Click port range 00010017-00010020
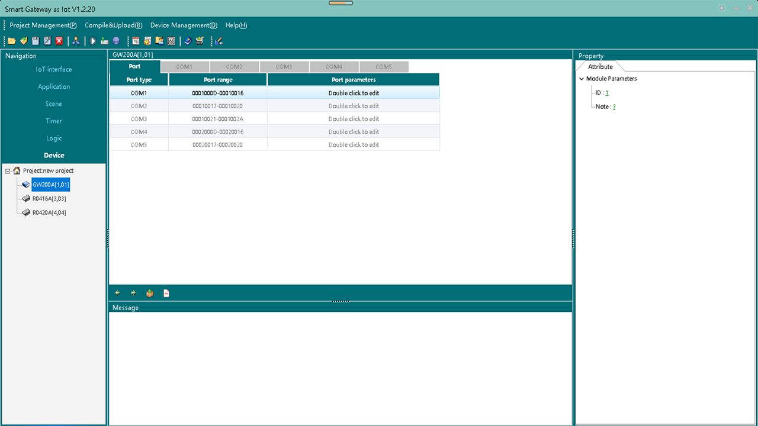The height and width of the screenshot is (426, 758). click(218, 106)
